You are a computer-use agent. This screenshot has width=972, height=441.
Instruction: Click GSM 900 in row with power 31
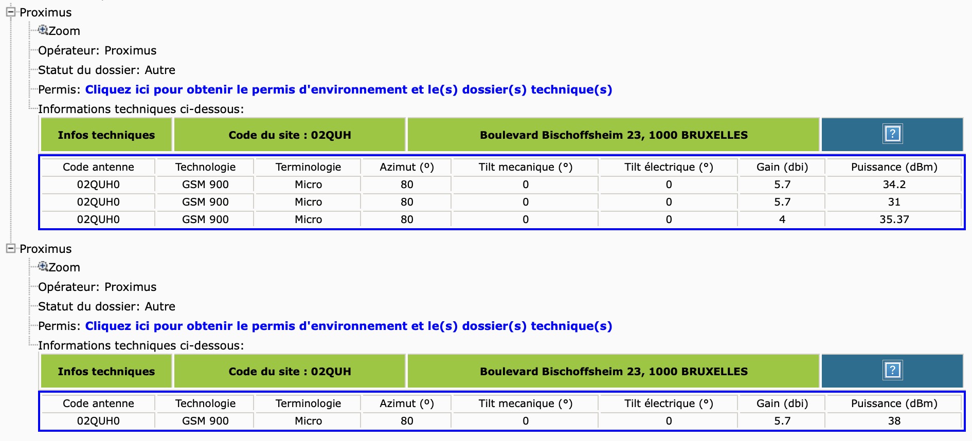click(205, 201)
